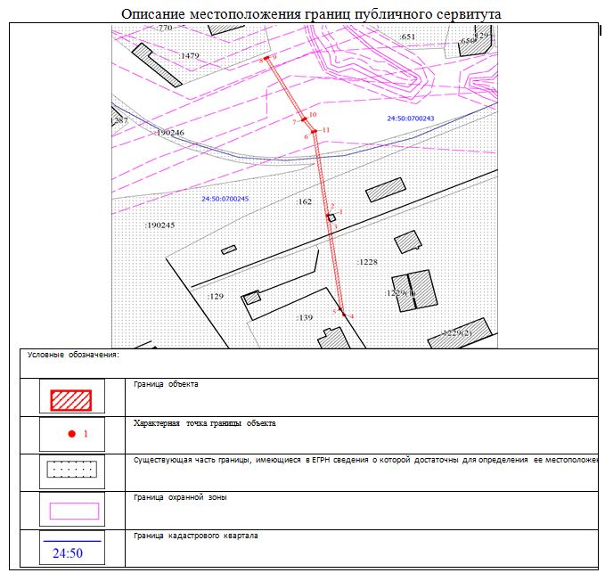Click parcel label :1479
This screenshot has height=573, width=605.
coord(190,55)
